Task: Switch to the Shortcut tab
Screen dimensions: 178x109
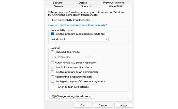Action: (x=86, y=6)
